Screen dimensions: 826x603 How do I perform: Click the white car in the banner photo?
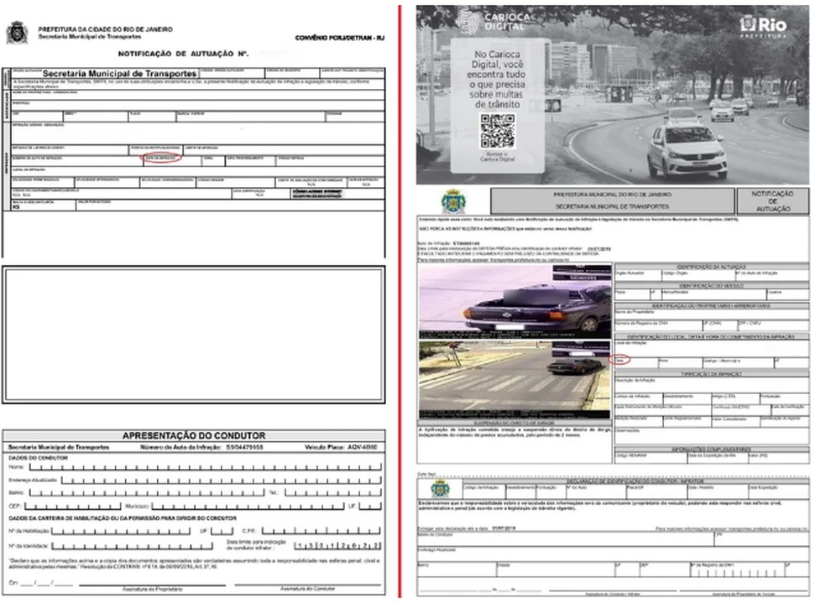coord(687,151)
